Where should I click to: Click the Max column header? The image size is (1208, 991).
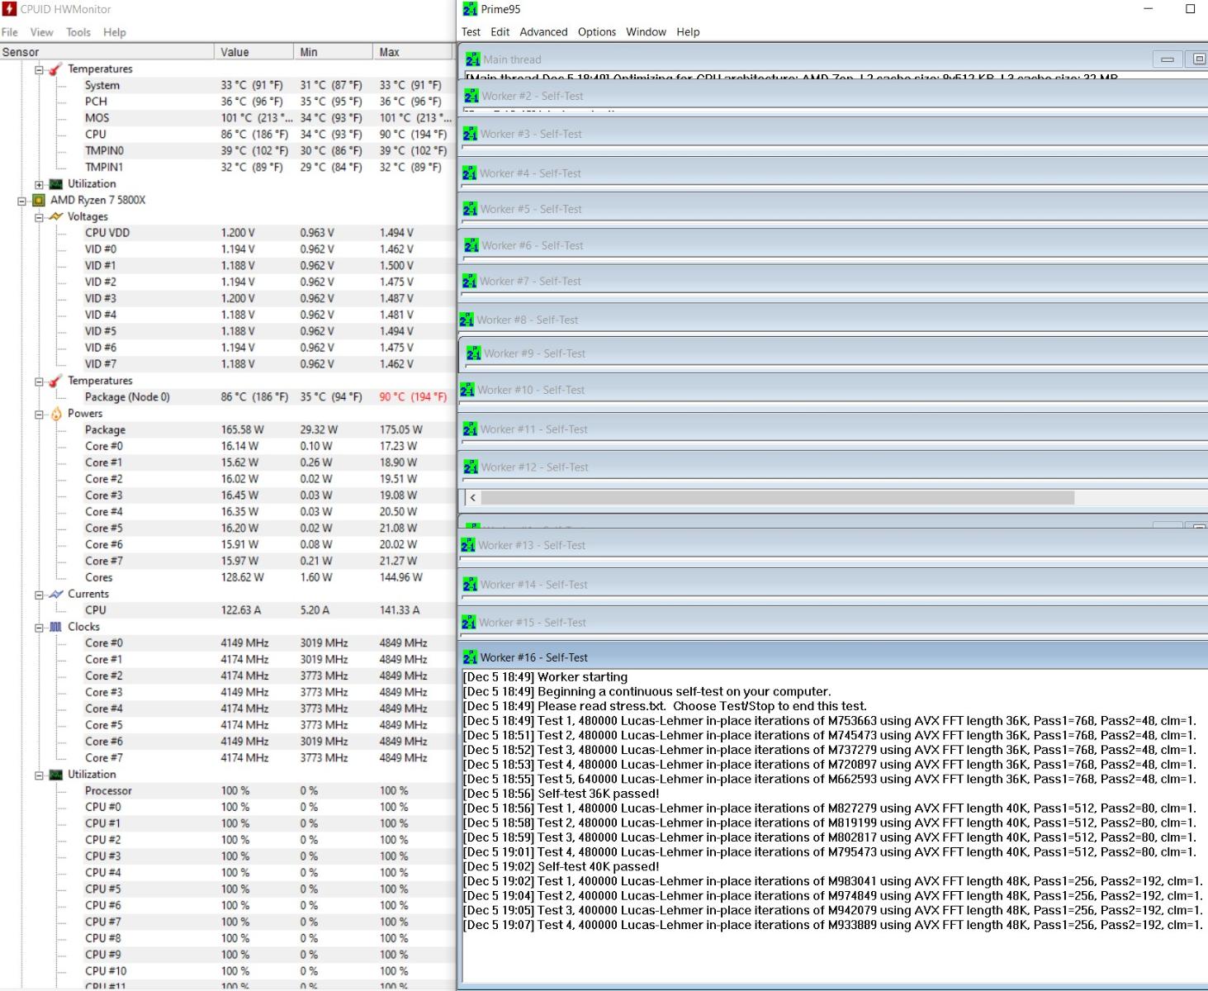[x=413, y=52]
